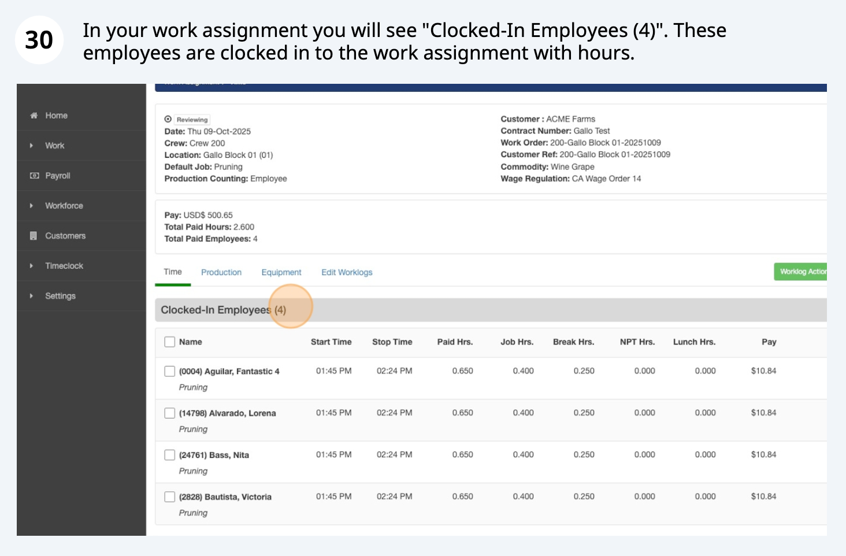Tick the checkbox for Bass, Nita
The height and width of the screenshot is (556, 846).
click(170, 455)
